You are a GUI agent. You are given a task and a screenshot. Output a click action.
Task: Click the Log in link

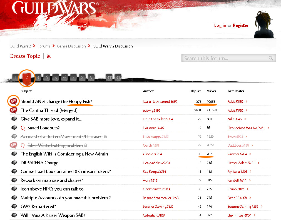[220, 26]
